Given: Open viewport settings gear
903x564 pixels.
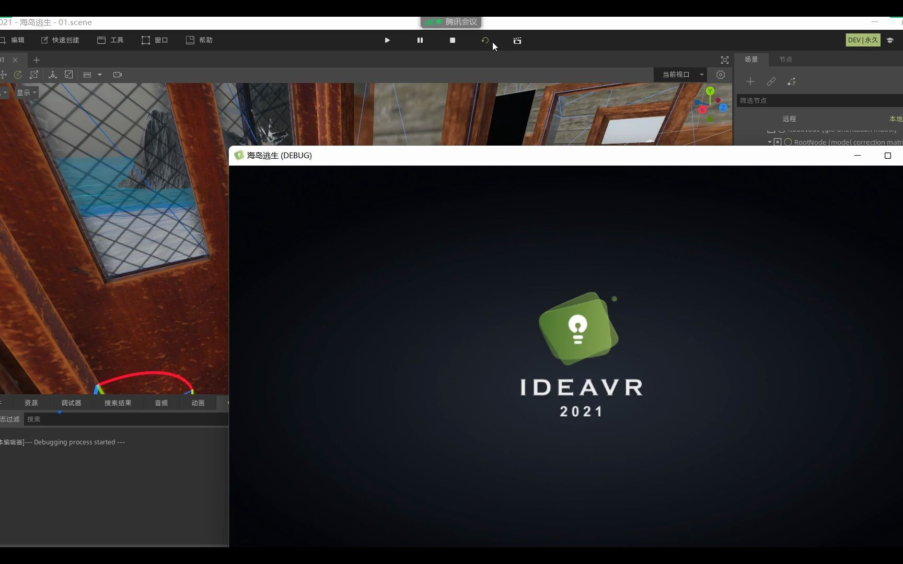Looking at the screenshot, I should (721, 75).
